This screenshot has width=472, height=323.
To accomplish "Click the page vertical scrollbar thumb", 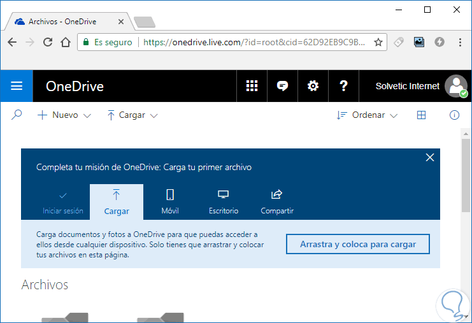I will pos(466,175).
